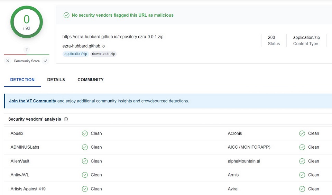Click the Clean check icon for Abusix
The height and width of the screenshot is (195, 332).
tap(85, 133)
